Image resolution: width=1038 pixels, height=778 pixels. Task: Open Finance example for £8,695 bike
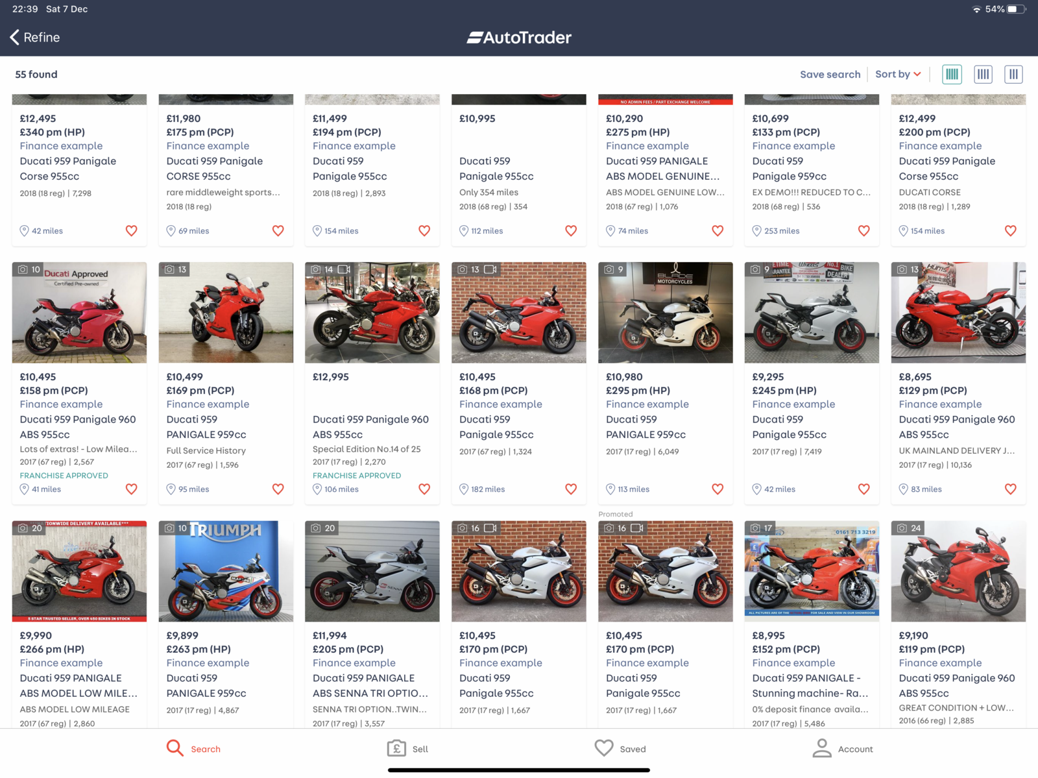(940, 404)
